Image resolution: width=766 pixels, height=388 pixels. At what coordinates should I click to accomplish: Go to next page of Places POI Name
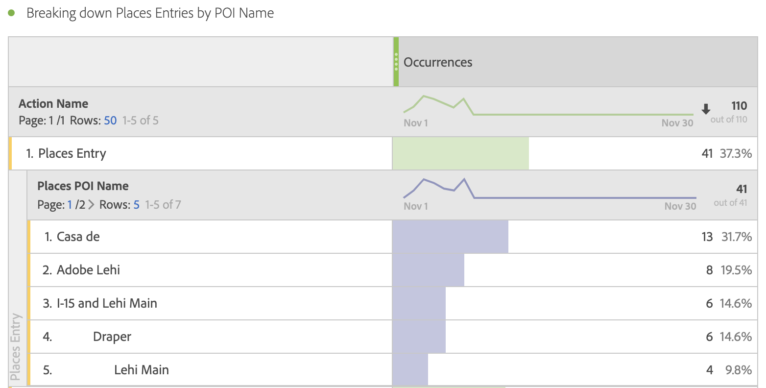(x=91, y=205)
